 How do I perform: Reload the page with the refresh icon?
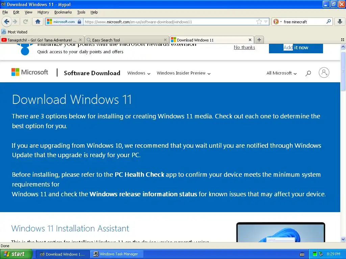click(x=25, y=22)
